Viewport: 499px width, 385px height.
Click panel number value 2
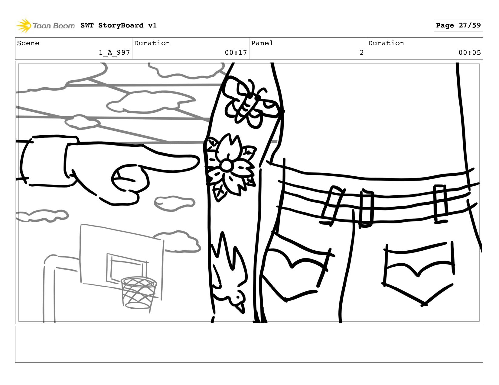(x=361, y=53)
